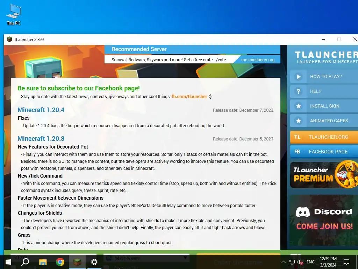Click the Minecraft 1.20.4 heading

[x=41, y=110]
